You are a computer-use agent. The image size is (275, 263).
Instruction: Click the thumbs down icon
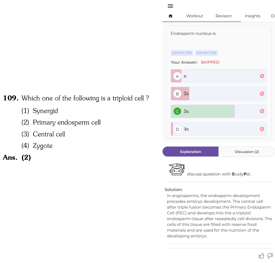point(270,256)
